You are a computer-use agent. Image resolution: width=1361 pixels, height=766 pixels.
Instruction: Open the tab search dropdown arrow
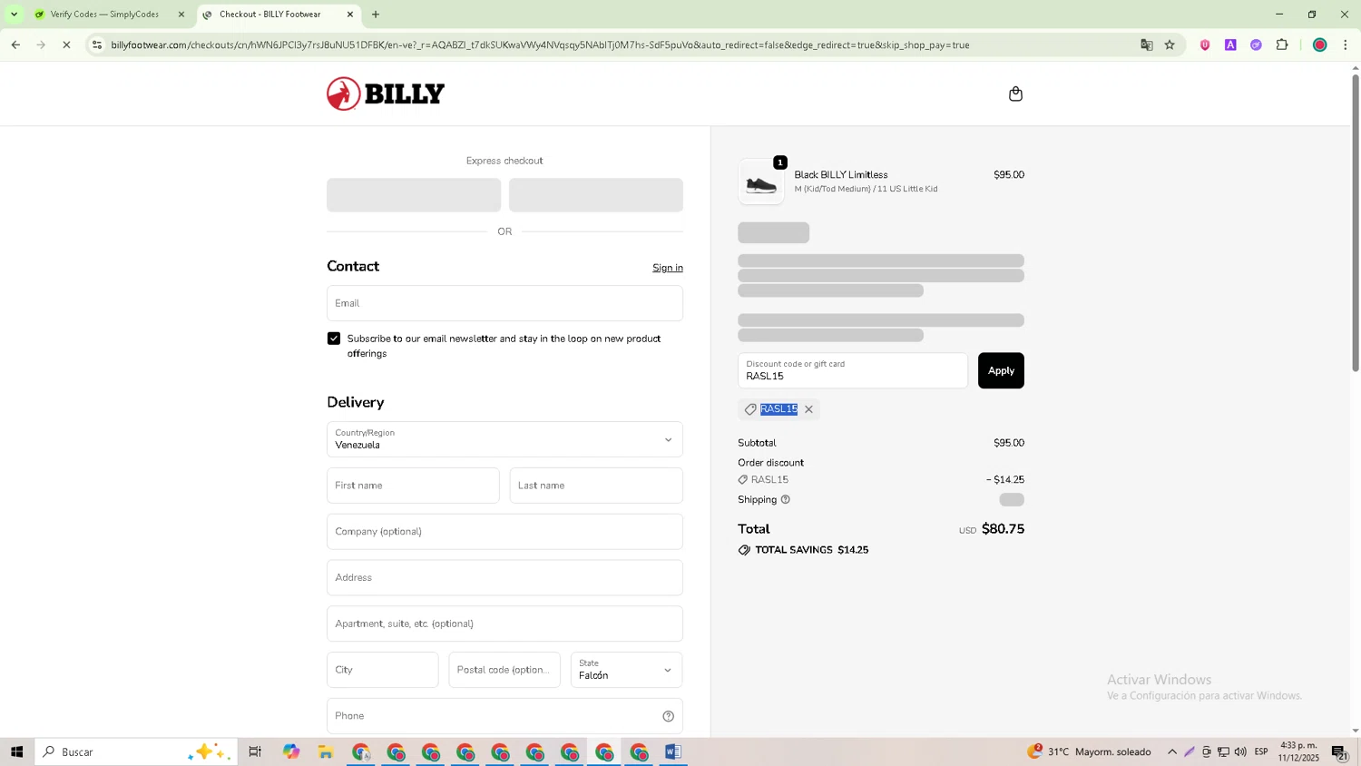(x=14, y=15)
